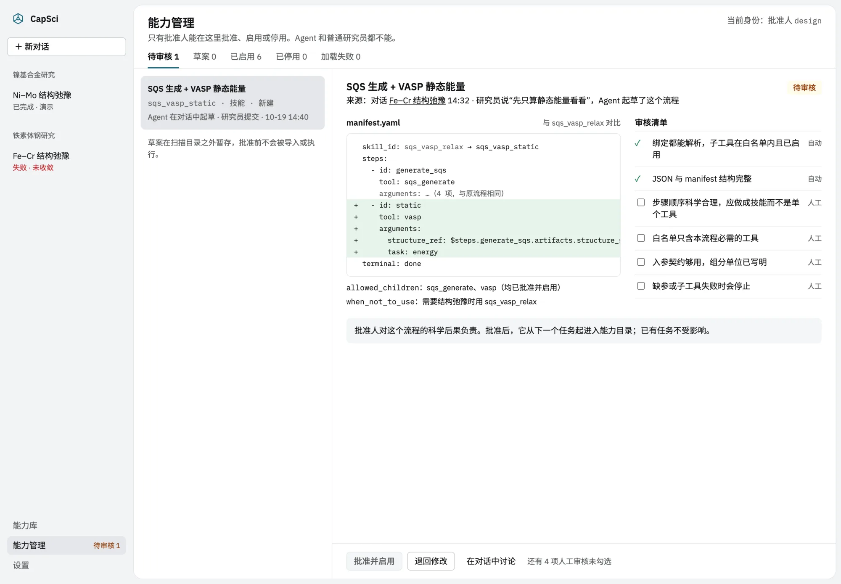Switch to the 已启用 6 tab

click(x=246, y=57)
